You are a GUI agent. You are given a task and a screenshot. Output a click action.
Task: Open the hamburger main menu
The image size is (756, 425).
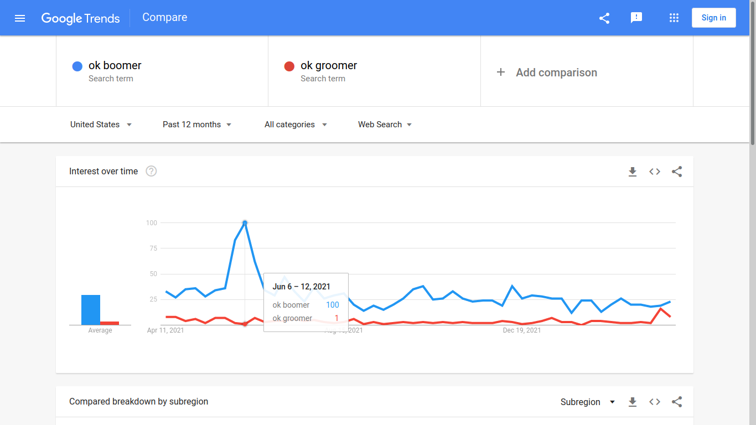pos(20,18)
